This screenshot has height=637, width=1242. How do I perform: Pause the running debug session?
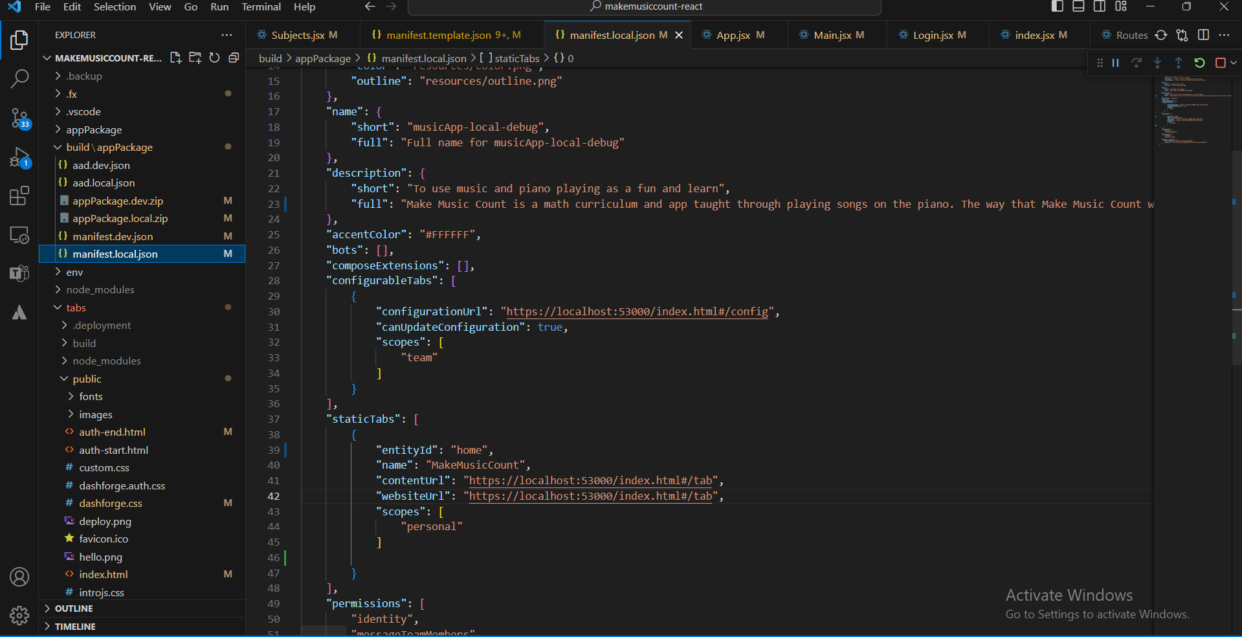point(1115,63)
